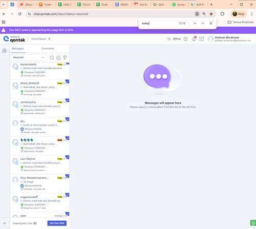Reload the page

20,14
